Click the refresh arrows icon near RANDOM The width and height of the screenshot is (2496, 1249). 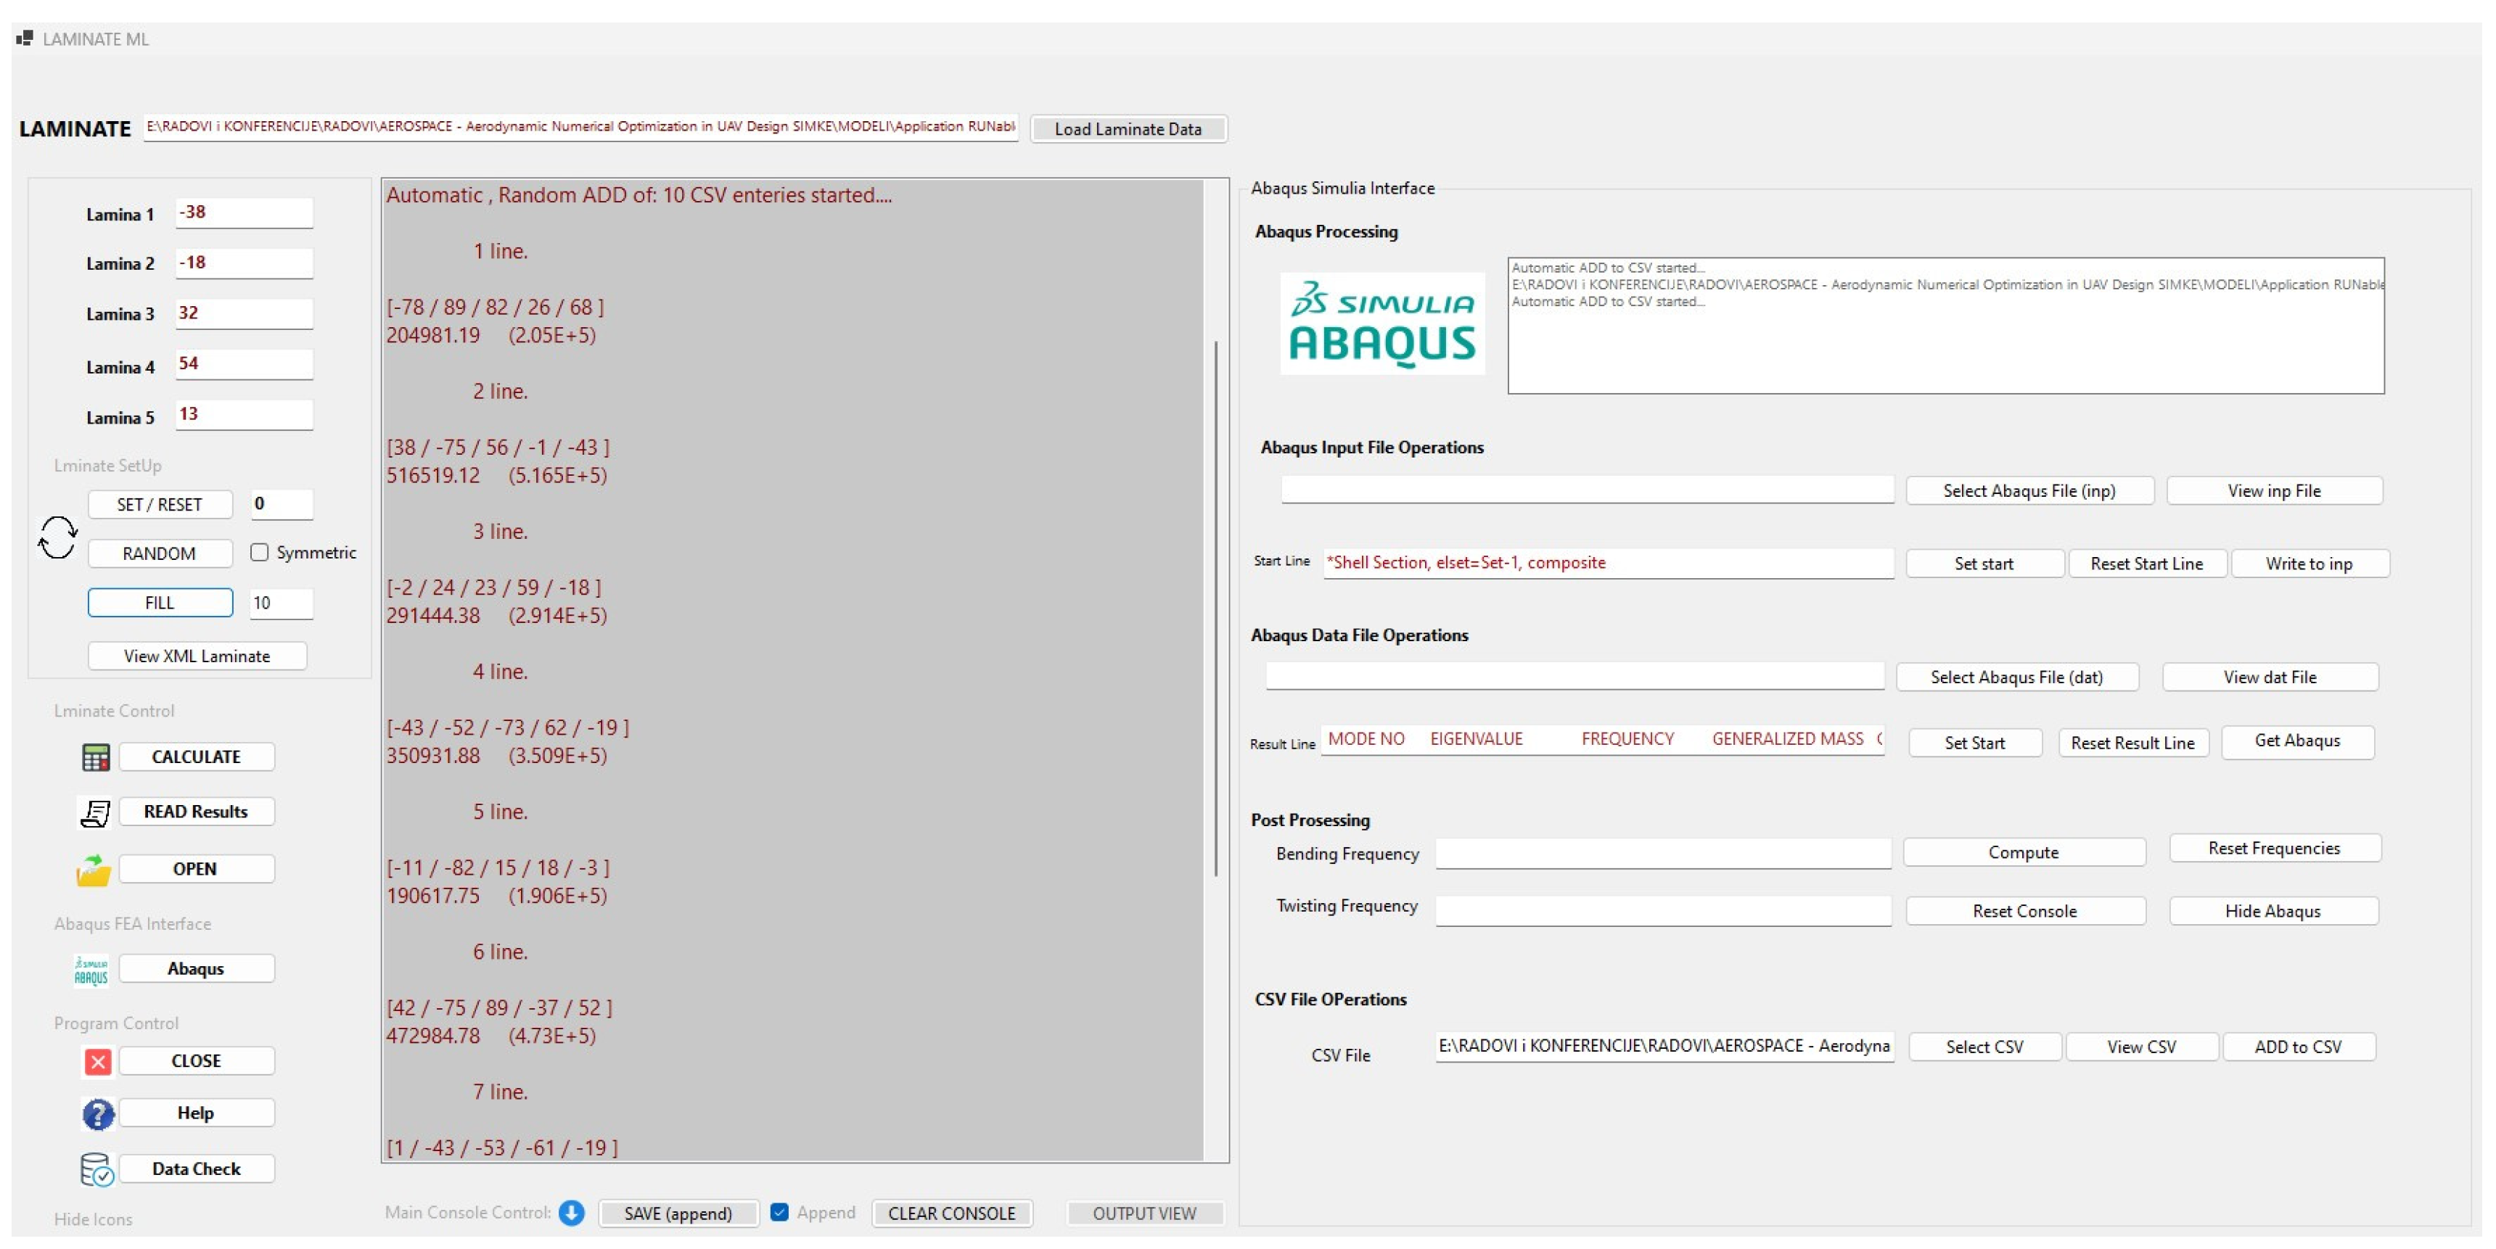tap(57, 537)
